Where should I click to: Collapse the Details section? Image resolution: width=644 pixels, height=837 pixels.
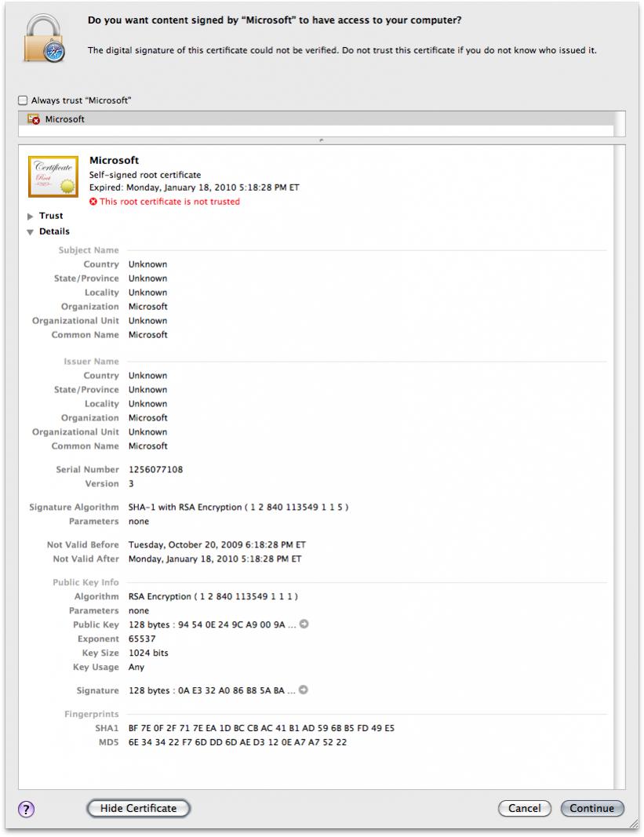click(31, 232)
